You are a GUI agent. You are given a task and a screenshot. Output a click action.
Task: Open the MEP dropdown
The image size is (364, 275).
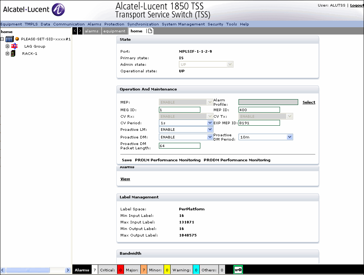(x=186, y=102)
